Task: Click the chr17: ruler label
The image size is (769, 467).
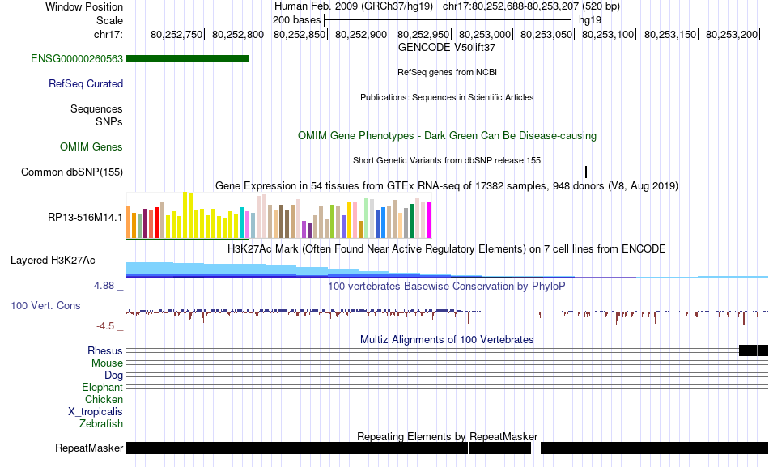Action: 108,34
